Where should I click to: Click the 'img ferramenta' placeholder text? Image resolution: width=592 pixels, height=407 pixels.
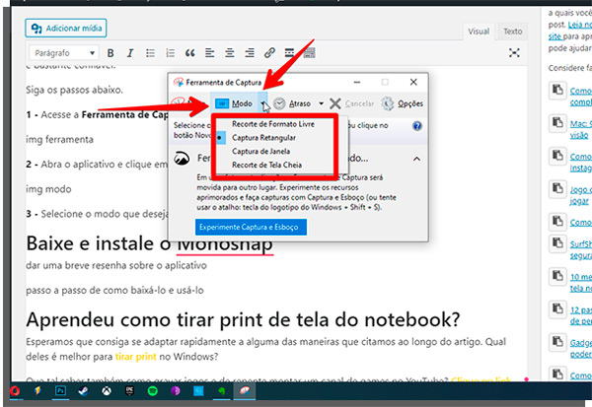(59, 140)
